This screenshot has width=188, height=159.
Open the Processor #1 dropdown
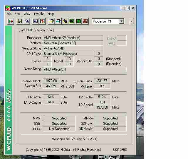coord(121,21)
